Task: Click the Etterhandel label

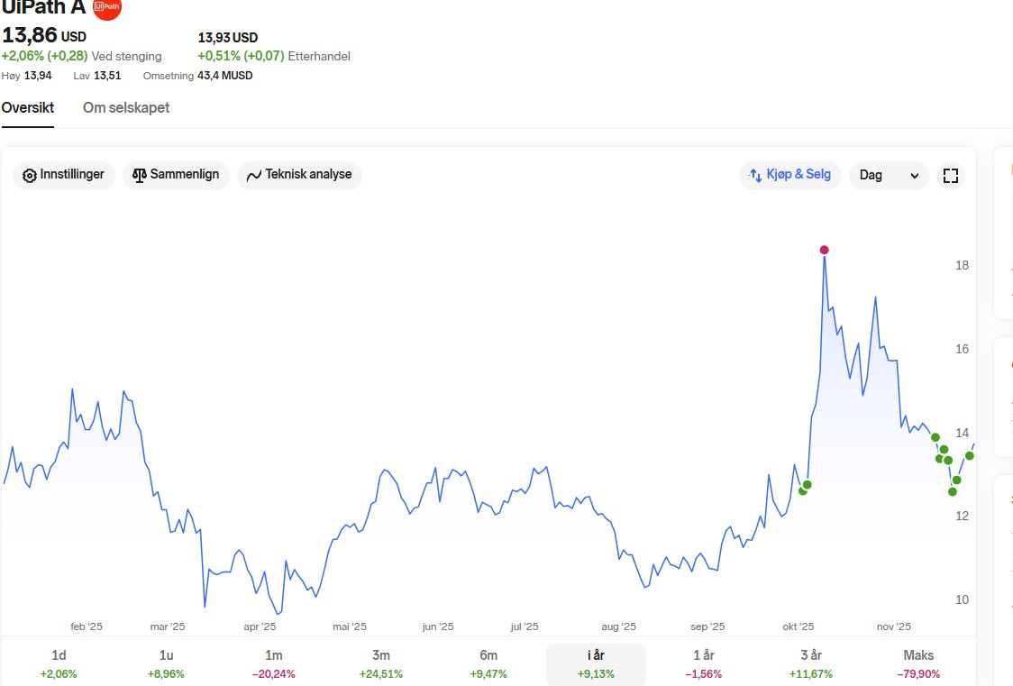Action: coord(319,56)
